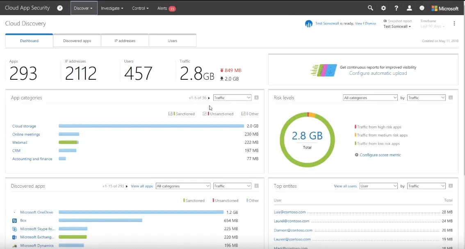Switch to the Discovered apps tab
The image size is (465, 249).
pyautogui.click(x=77, y=40)
